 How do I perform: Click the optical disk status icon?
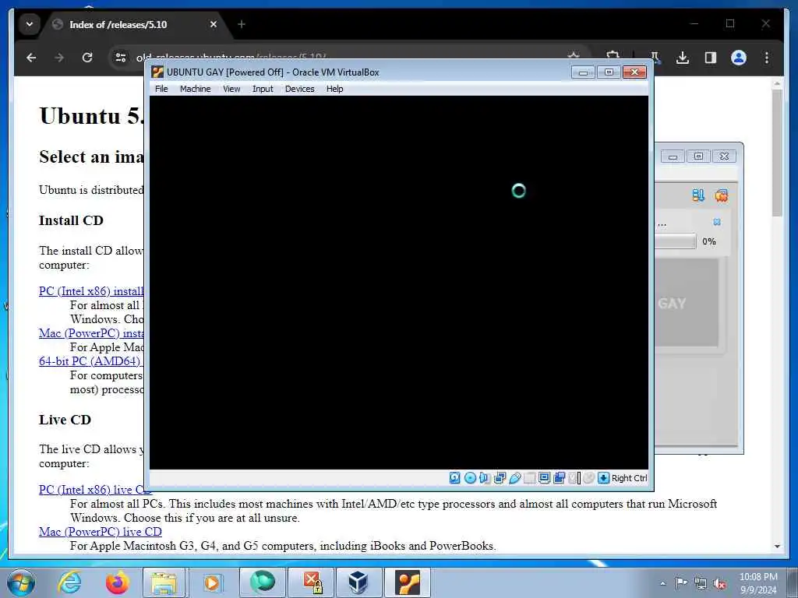[x=470, y=478]
